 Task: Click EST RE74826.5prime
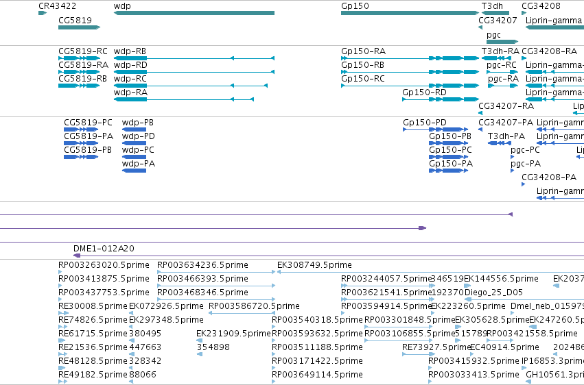tap(63, 327)
